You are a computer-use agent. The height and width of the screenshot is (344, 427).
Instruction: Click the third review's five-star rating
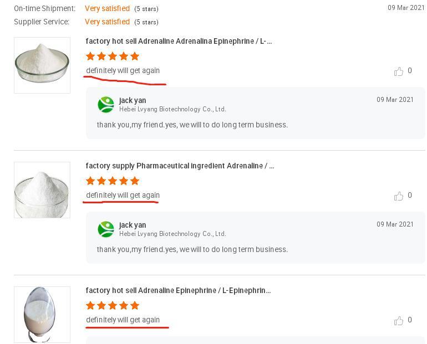point(113,306)
